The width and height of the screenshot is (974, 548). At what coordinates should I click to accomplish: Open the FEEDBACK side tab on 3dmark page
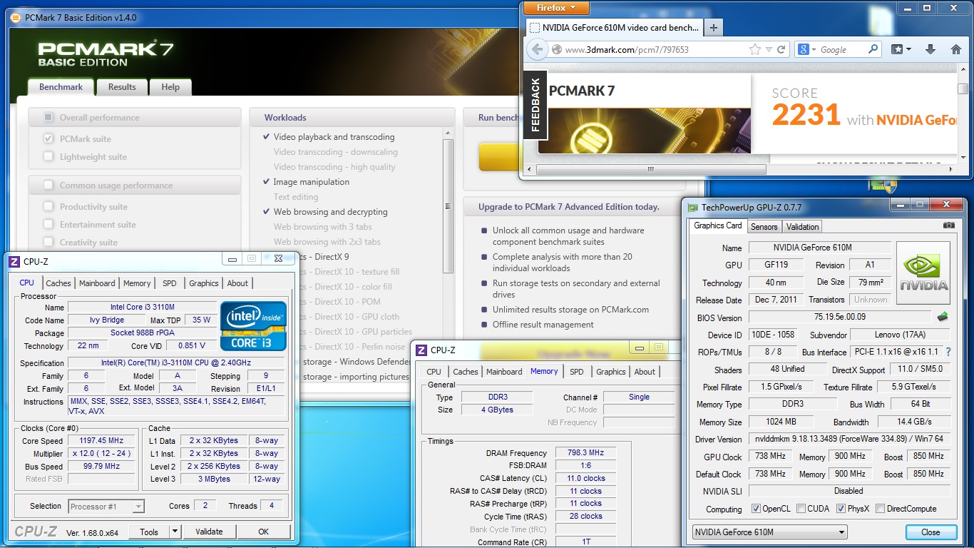[x=535, y=104]
